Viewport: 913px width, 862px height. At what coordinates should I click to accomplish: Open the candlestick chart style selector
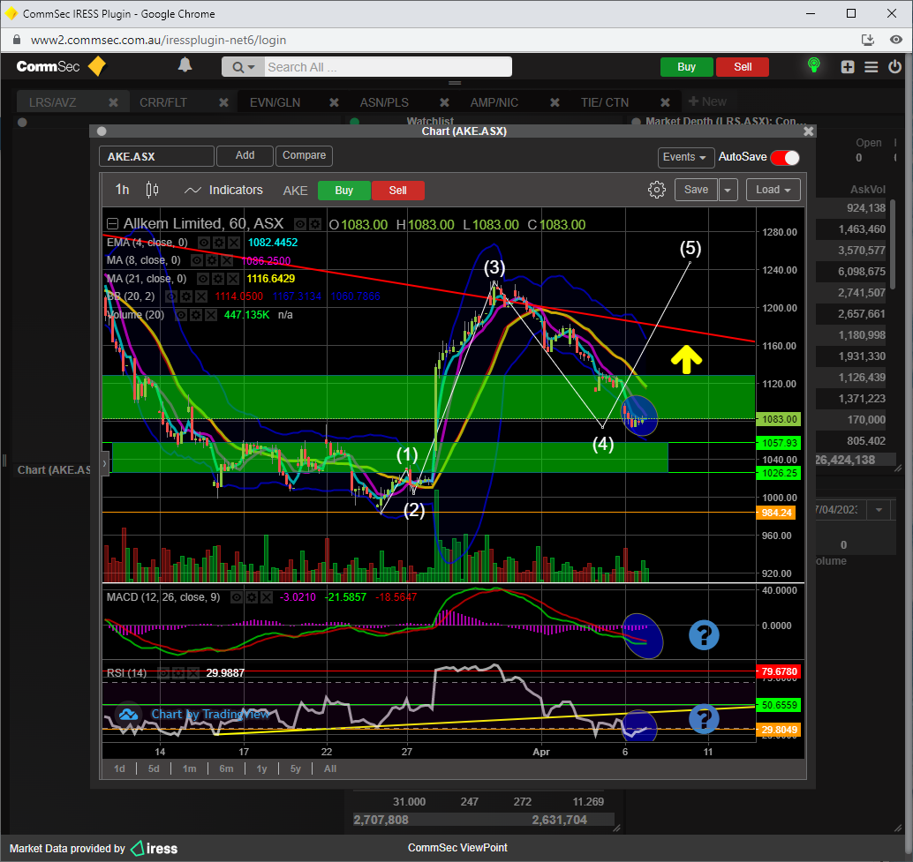click(152, 190)
